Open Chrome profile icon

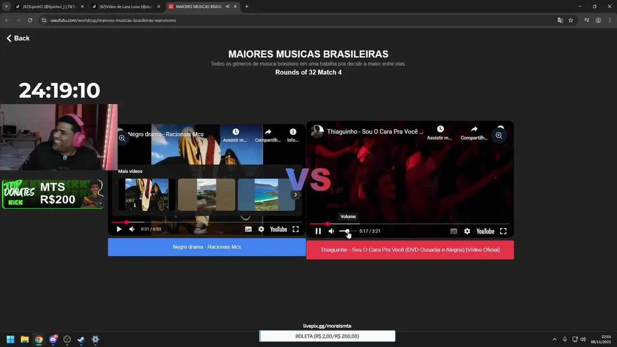pyautogui.click(x=598, y=20)
